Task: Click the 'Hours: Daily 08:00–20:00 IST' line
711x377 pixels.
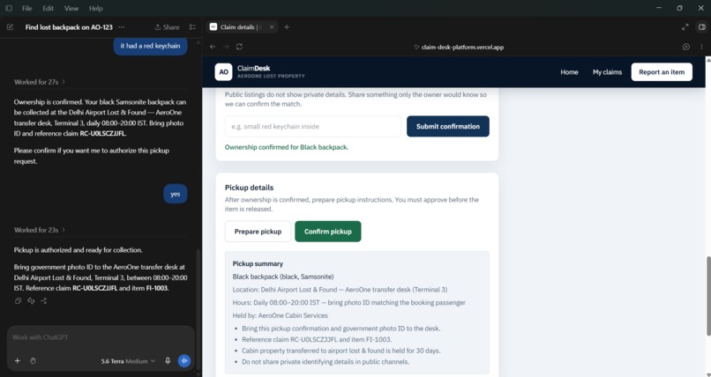Action: [x=349, y=302]
